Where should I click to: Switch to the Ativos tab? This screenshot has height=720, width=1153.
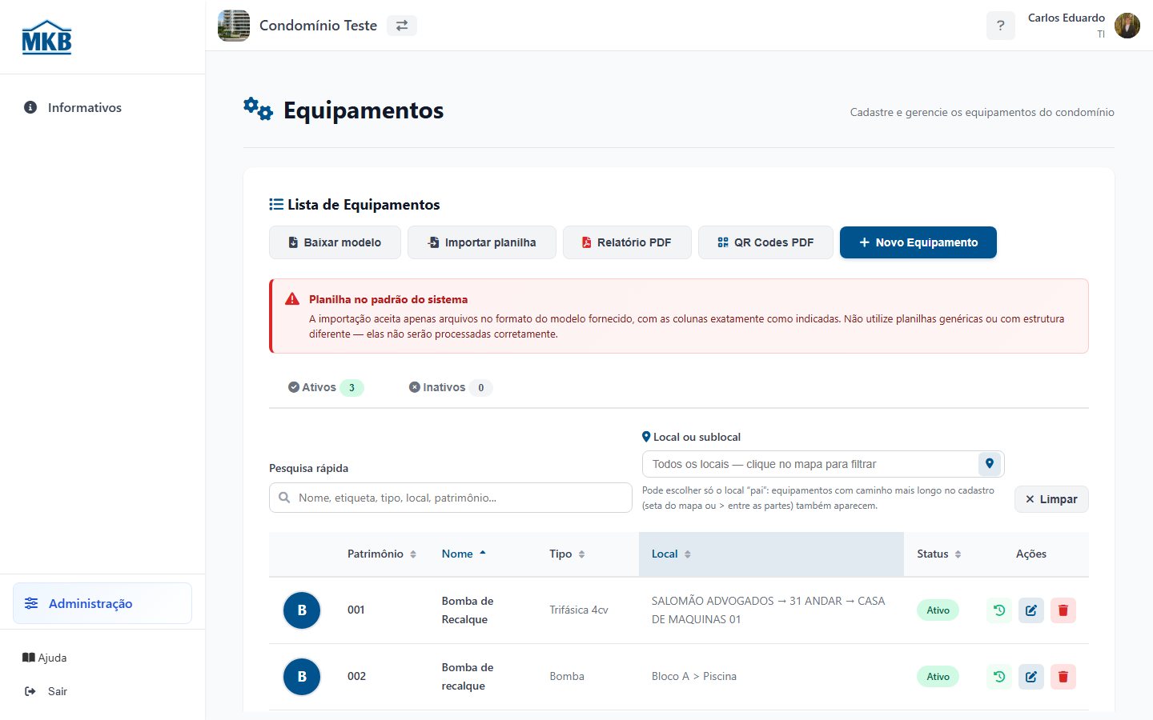326,387
